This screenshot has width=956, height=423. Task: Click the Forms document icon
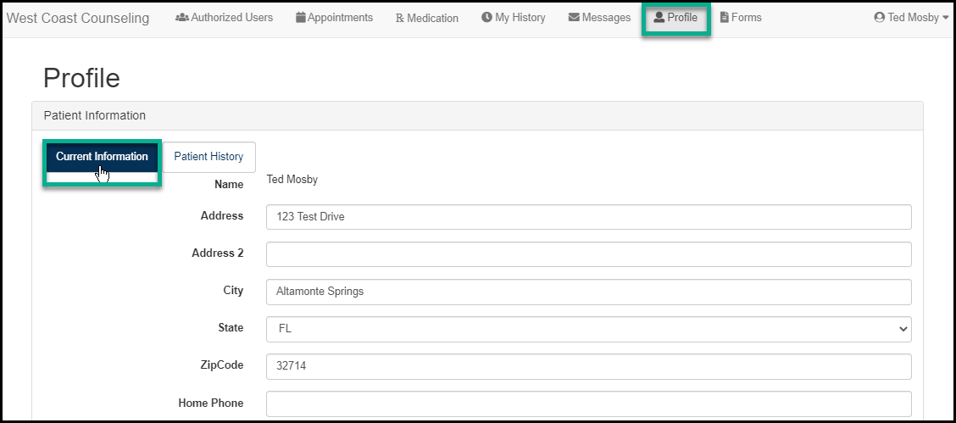click(x=725, y=18)
